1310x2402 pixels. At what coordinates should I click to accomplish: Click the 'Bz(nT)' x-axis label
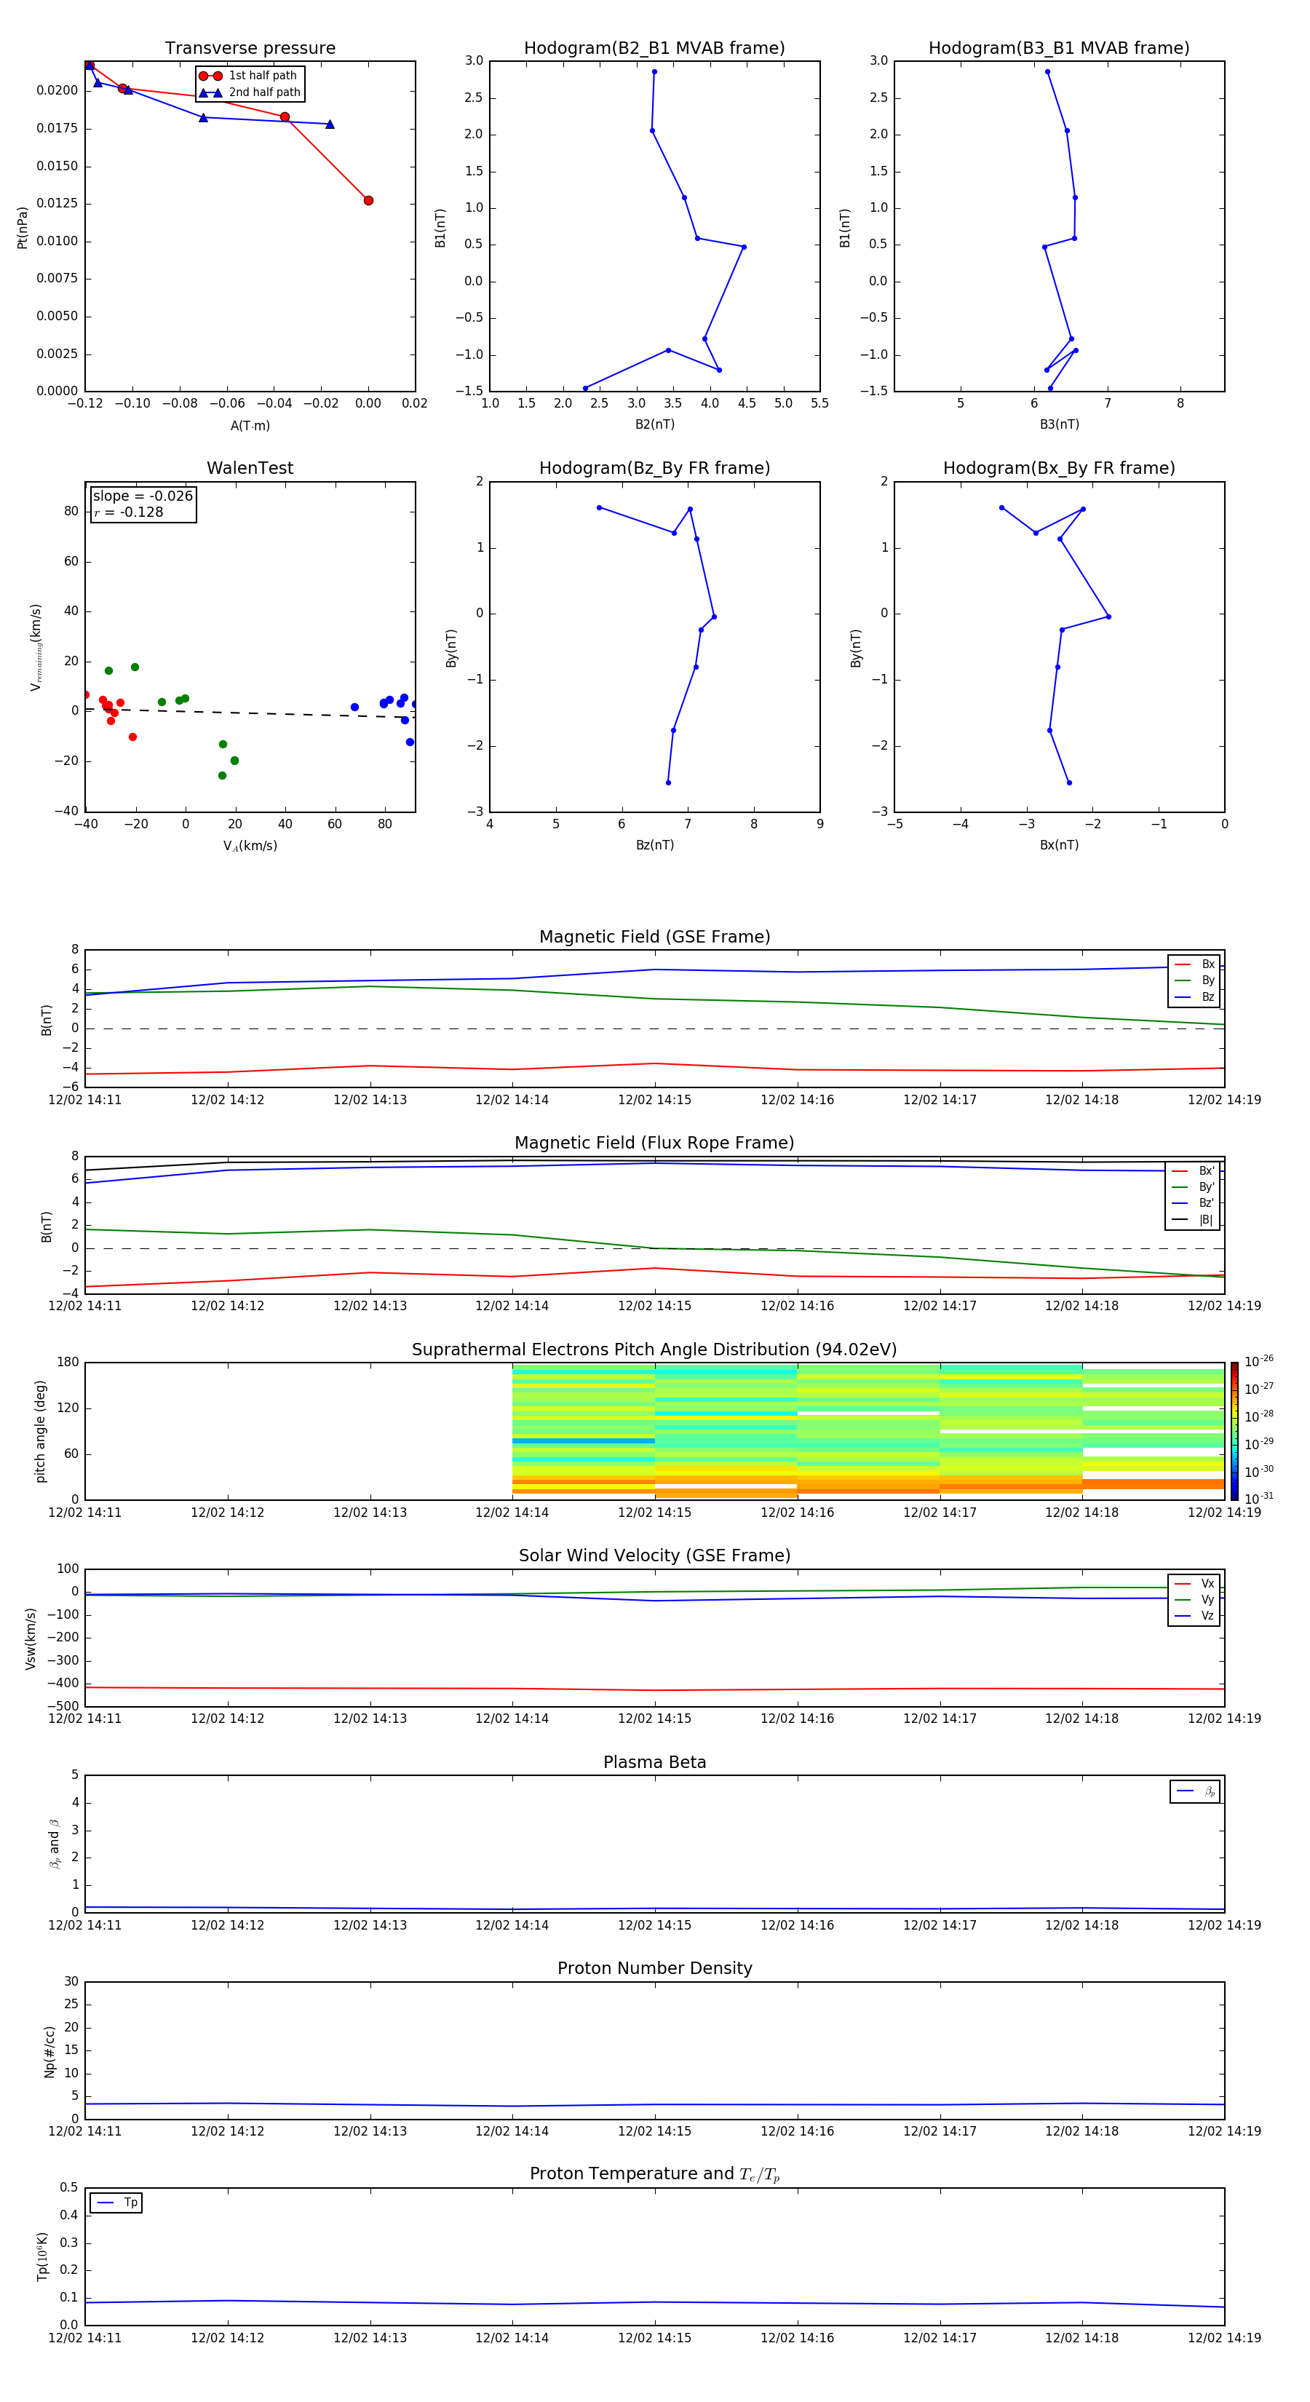[x=654, y=845]
